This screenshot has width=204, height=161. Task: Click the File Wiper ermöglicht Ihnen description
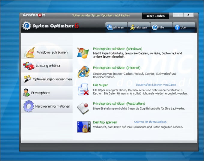(x=140, y=92)
